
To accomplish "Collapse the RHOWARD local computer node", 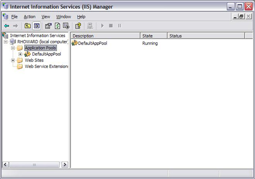I will click(x=6, y=42).
